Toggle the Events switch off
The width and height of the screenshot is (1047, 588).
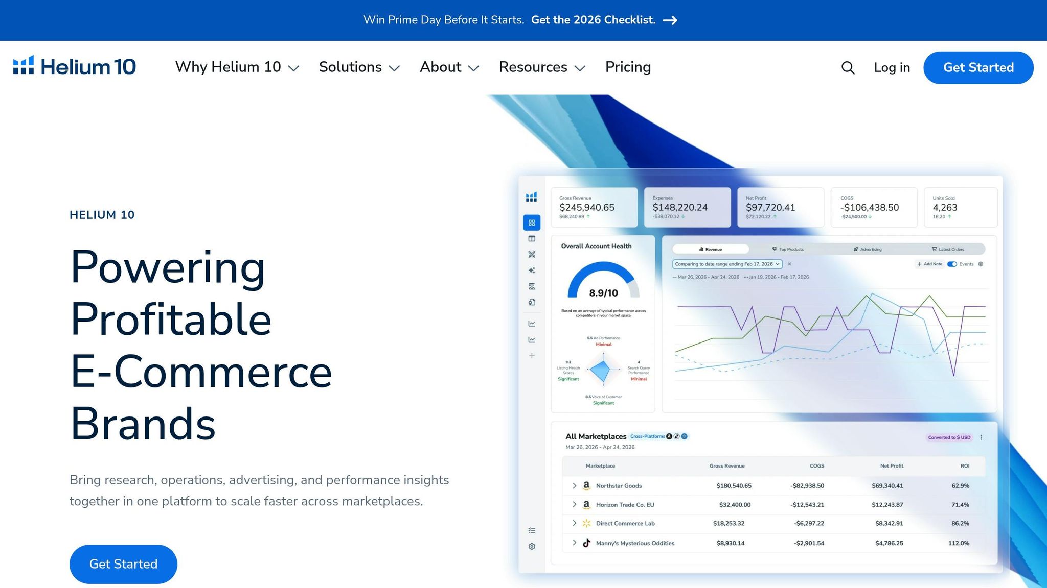pyautogui.click(x=952, y=264)
